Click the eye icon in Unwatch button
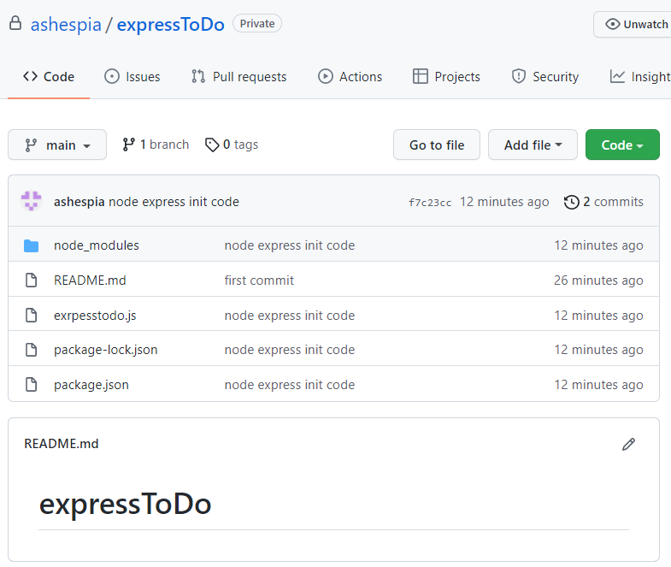 pos(612,25)
